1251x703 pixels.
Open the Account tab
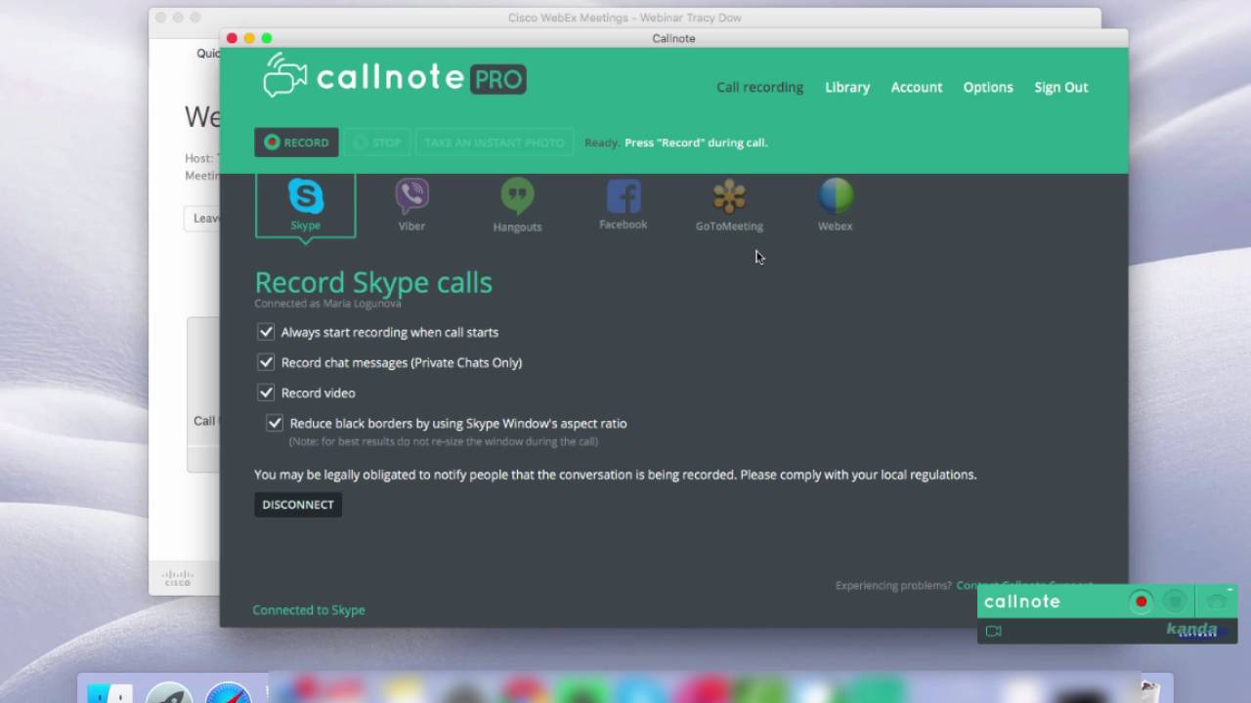917,87
